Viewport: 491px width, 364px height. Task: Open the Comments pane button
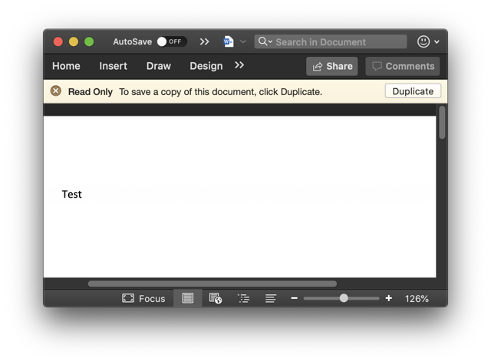(403, 67)
